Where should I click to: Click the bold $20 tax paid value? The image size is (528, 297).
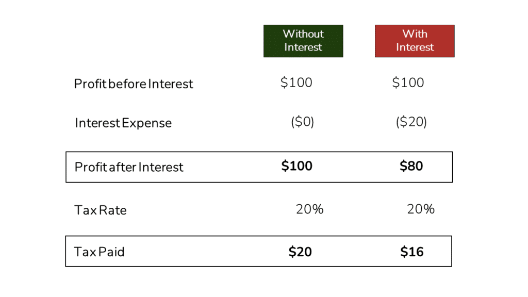(300, 252)
